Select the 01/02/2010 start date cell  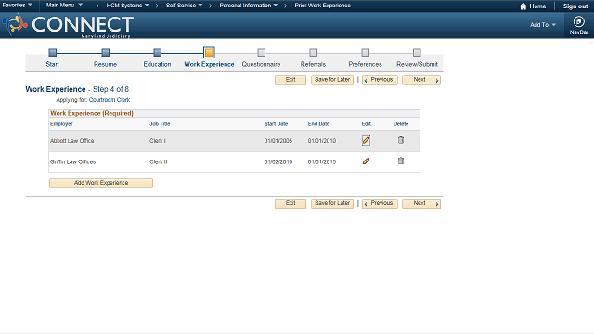pos(278,161)
